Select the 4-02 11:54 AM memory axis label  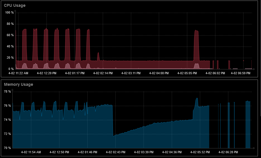tap(31, 152)
